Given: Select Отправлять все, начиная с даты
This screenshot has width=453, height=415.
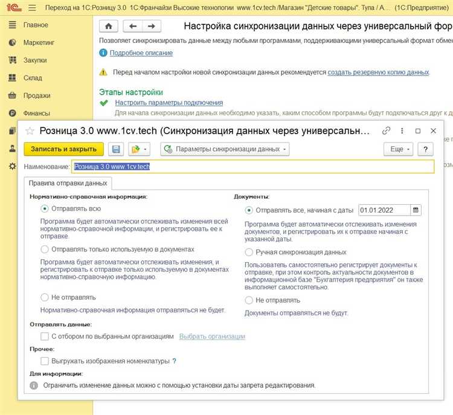Looking at the screenshot, I should click(x=249, y=210).
